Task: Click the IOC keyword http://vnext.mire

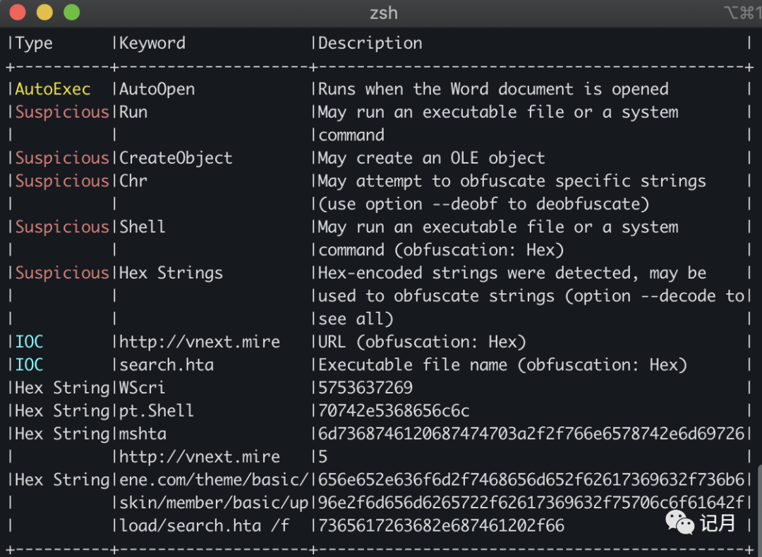Action: (200, 342)
